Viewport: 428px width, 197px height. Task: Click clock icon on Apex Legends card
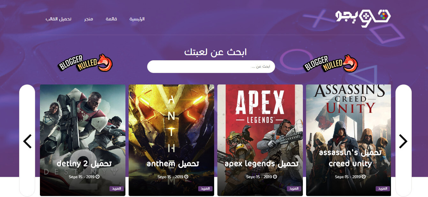coord(275,177)
